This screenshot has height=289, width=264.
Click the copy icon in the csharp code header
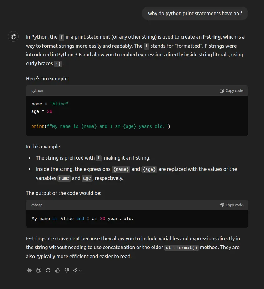(222, 205)
